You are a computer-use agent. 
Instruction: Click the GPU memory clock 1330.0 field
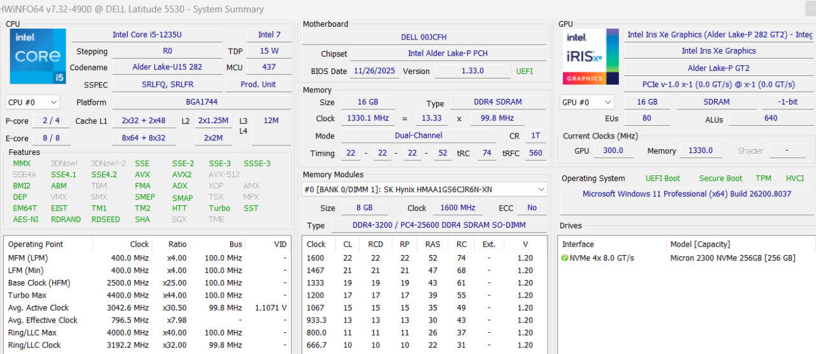[x=701, y=151]
